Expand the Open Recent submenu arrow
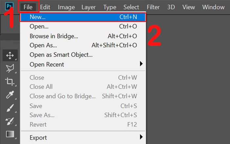The height and width of the screenshot is (144, 230). tap(141, 64)
